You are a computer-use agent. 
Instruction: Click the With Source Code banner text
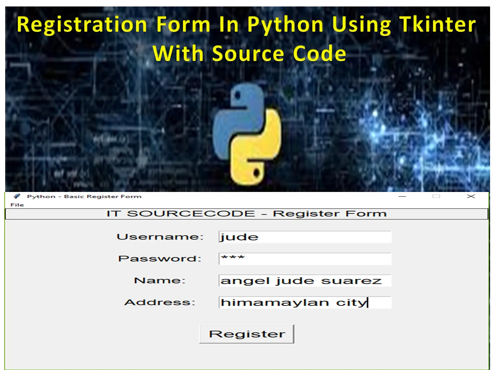click(x=249, y=54)
